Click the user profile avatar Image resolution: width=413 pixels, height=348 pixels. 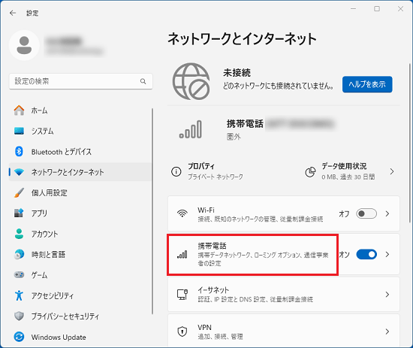24,45
